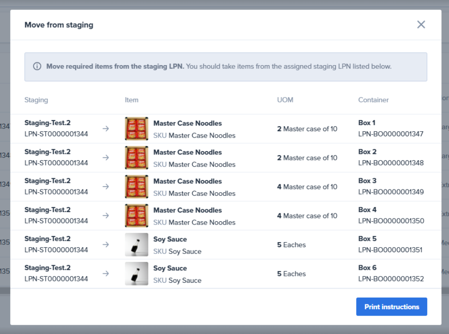Screen dimensions: 449x334
Task: Click the arrow icon in the Box 5 row
Action: coord(106,244)
